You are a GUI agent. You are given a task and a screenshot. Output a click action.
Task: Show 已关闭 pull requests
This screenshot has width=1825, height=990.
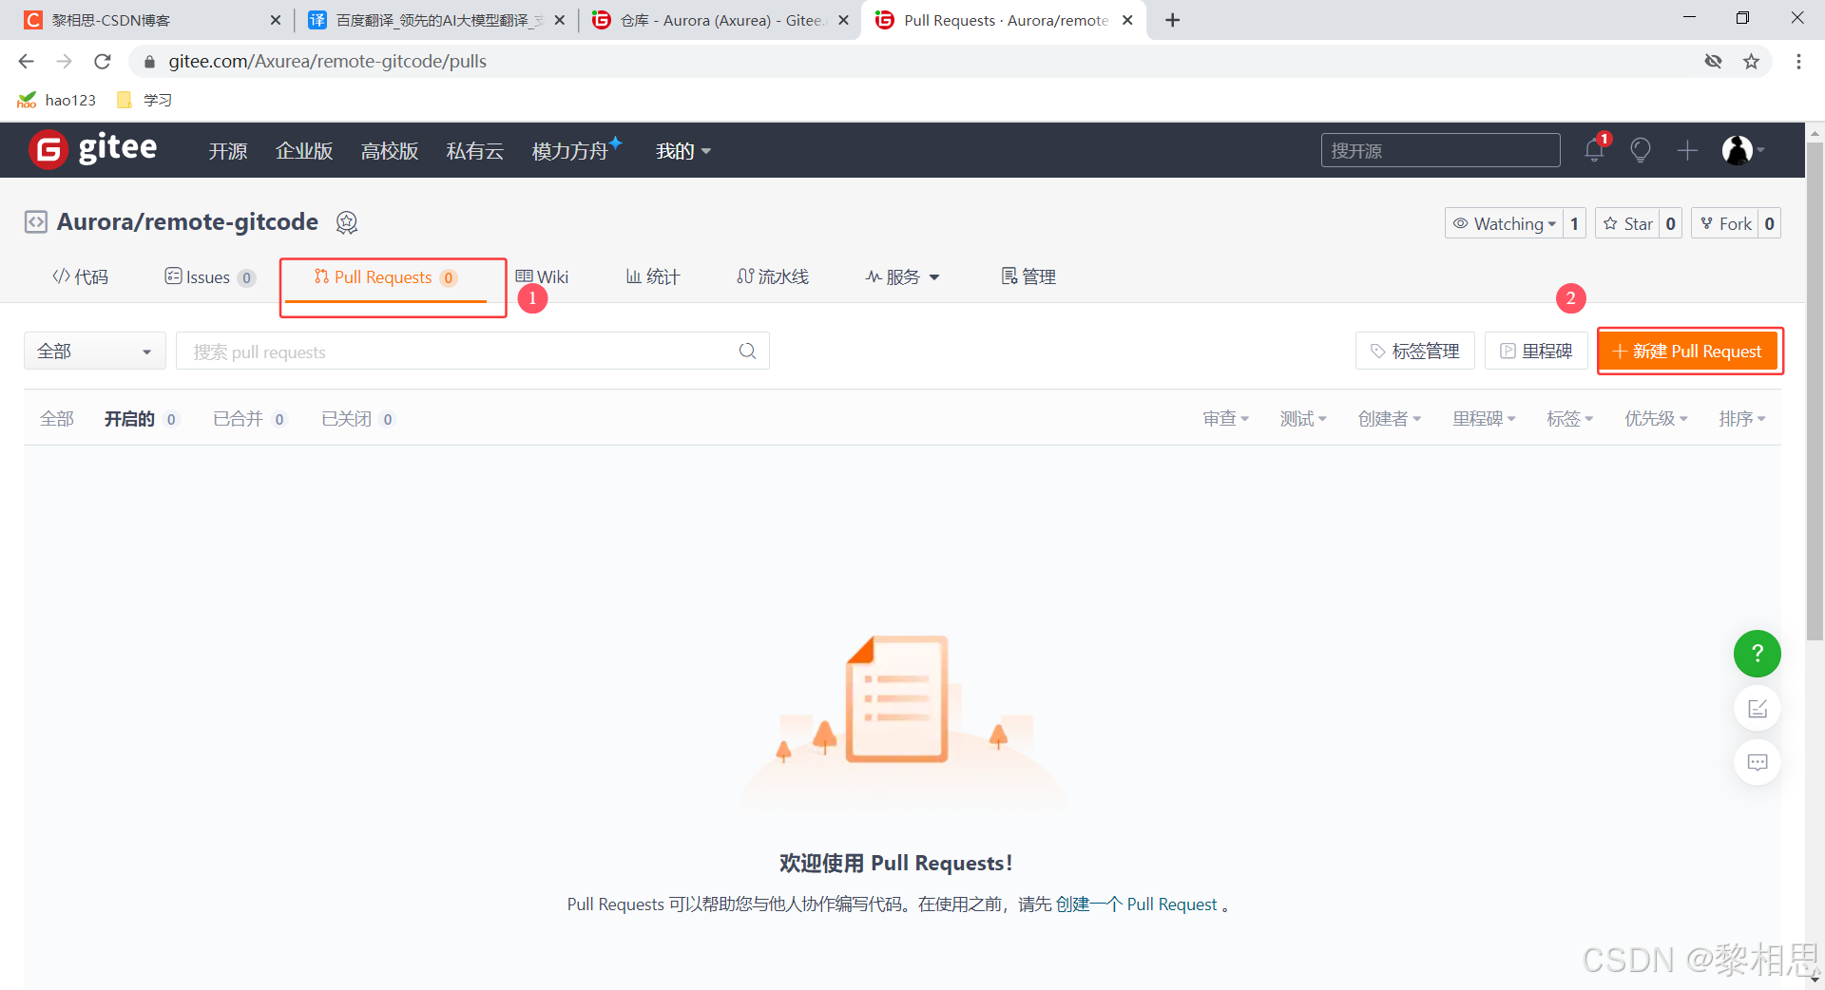click(357, 419)
